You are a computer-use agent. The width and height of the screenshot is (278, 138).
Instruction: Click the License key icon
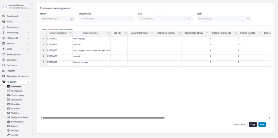(8, 135)
